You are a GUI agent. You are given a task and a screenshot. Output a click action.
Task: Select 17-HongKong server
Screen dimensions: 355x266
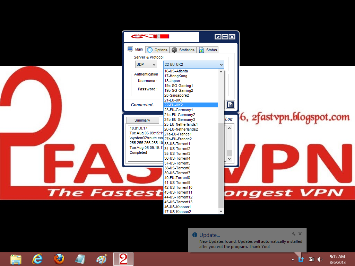pos(191,76)
